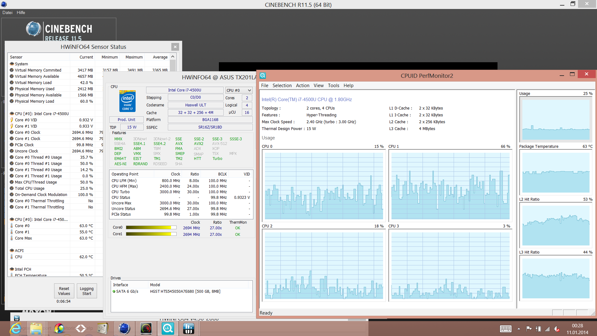Viewport: 597px width, 336px height.
Task: Click the battery power tray icon
Action: click(x=538, y=329)
